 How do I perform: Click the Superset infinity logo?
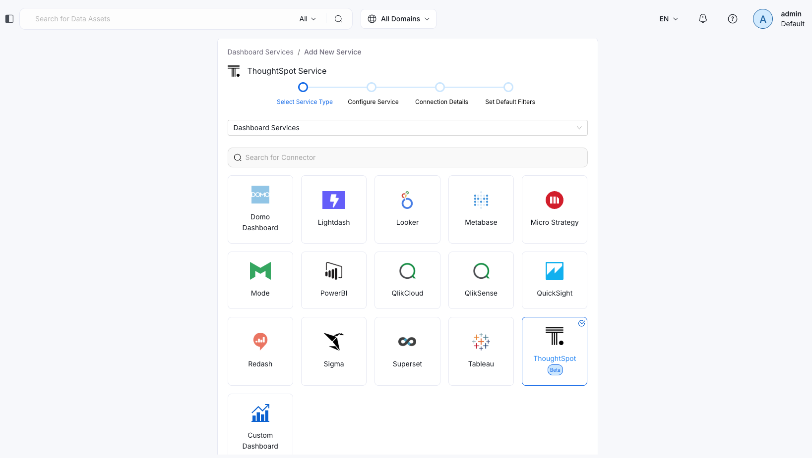(x=407, y=342)
